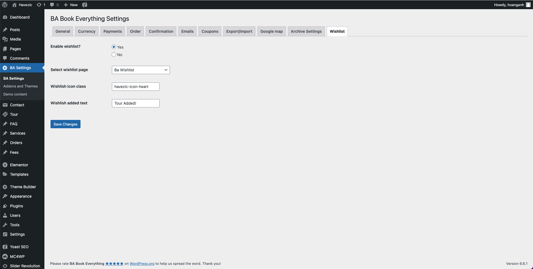Viewport: 533px width, 269px height.
Task: Click the updates icon showing 1
Action: pos(39,5)
